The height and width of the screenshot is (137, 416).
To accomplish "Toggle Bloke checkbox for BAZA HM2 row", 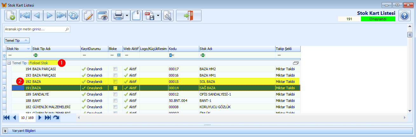I will coord(115,69).
